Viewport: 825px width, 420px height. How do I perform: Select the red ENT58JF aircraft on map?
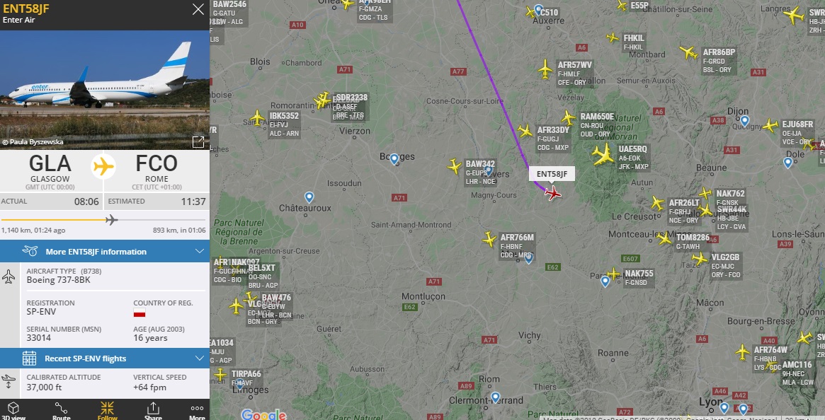pos(552,193)
